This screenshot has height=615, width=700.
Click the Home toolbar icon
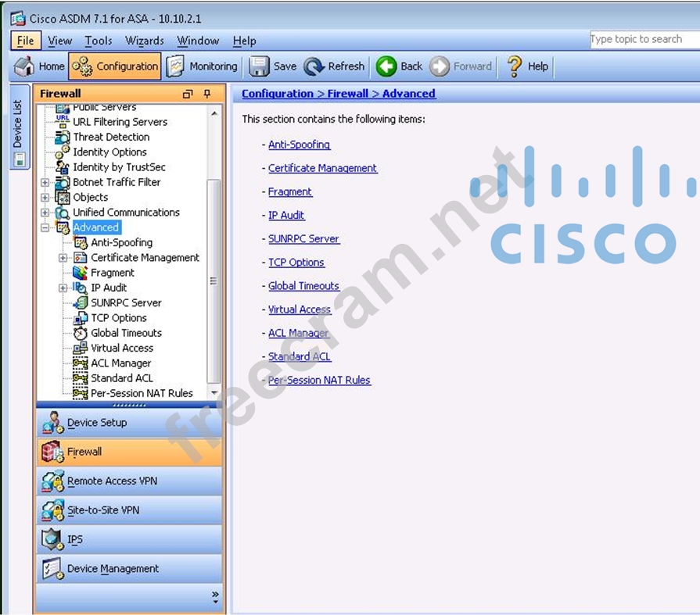(24, 66)
